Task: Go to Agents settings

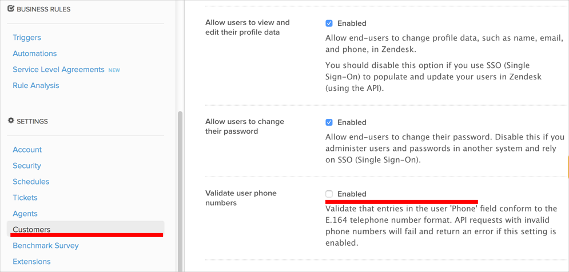Action: coord(25,214)
